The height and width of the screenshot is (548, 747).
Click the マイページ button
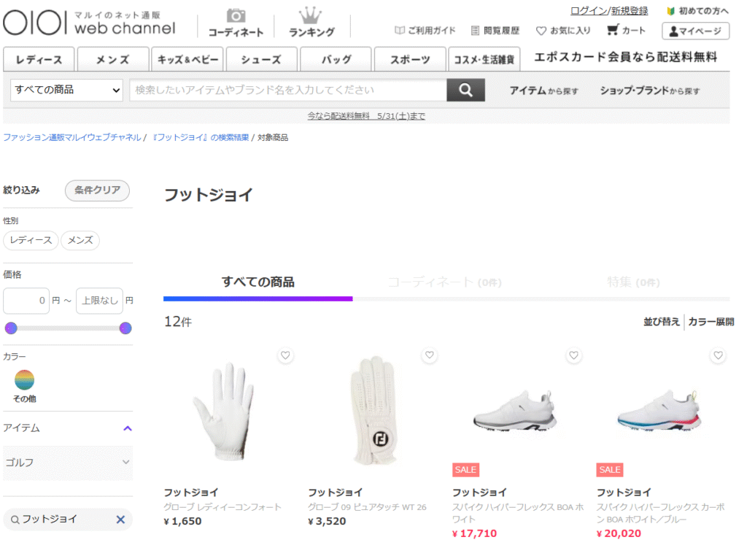tap(695, 31)
